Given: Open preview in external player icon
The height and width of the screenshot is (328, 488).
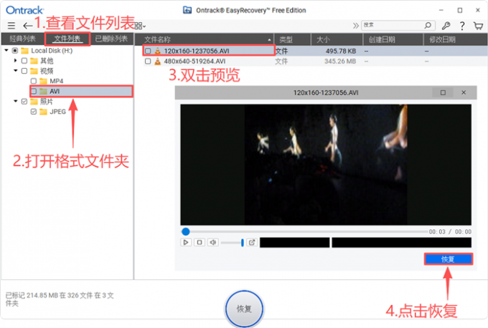Looking at the screenshot, I should pyautogui.click(x=252, y=242).
